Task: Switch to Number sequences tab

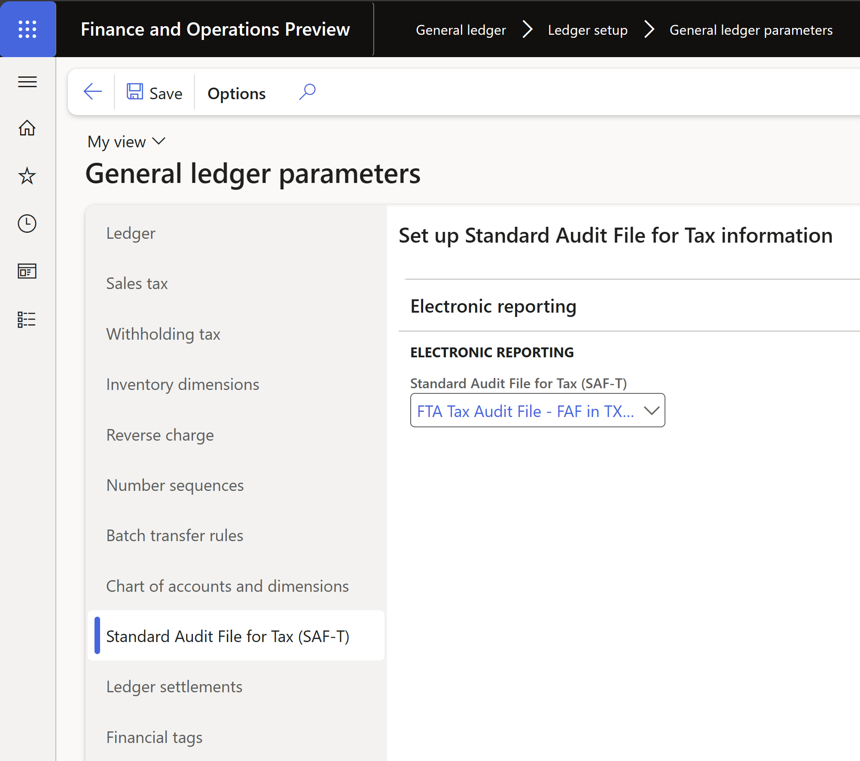Action: [x=175, y=485]
